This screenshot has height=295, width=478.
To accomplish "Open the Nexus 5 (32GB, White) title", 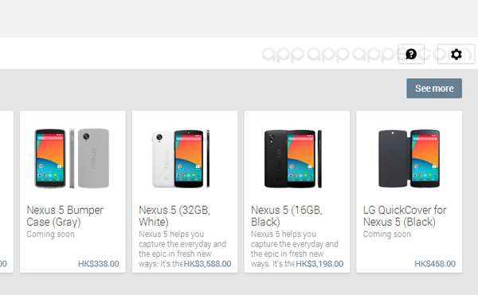I will (174, 216).
